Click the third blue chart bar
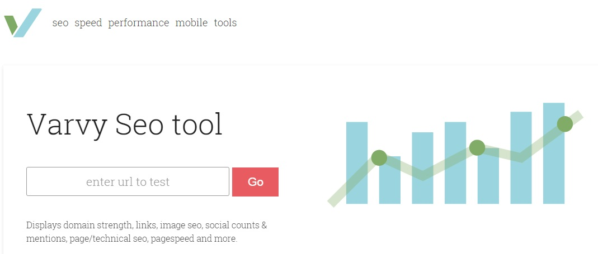Image resolution: width=598 pixels, height=254 pixels. [x=422, y=168]
